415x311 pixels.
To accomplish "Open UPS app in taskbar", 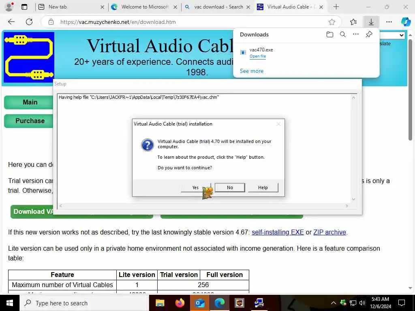I will [239, 303].
